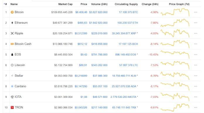
Task: Click the Litecoin round icon
Action: [x=12, y=65]
